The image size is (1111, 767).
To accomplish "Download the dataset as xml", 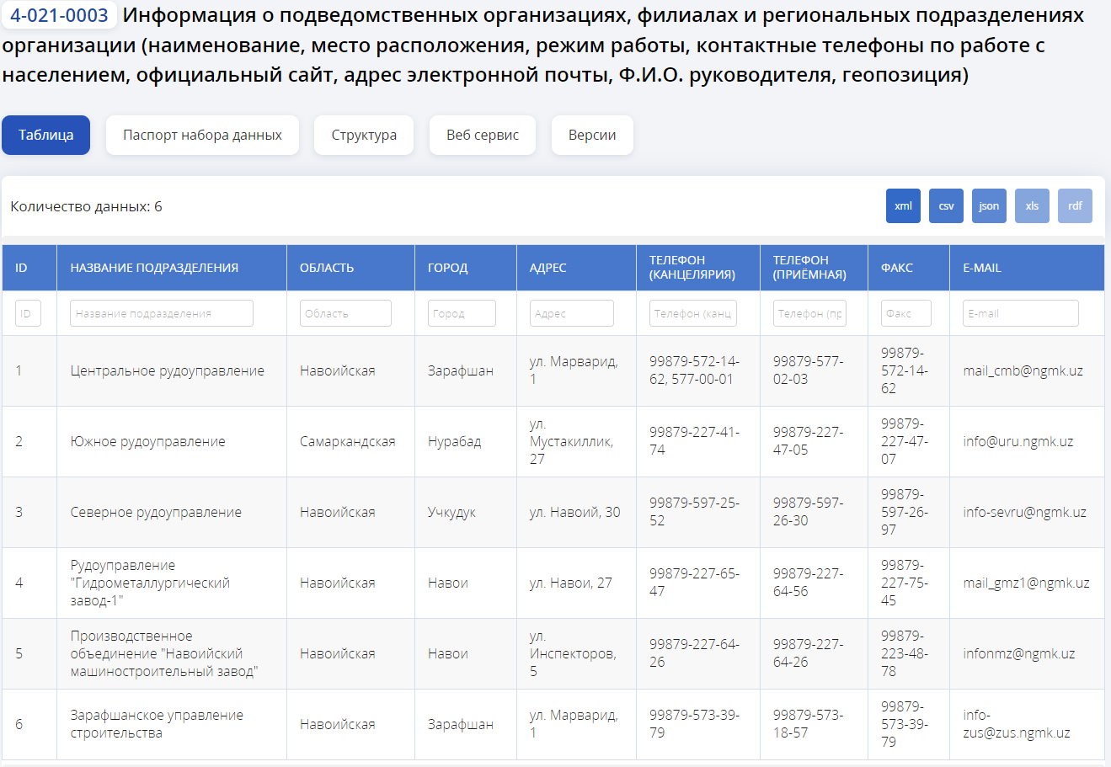I will [x=903, y=206].
